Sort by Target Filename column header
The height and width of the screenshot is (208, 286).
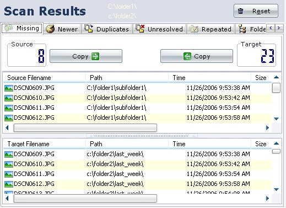click(x=45, y=144)
